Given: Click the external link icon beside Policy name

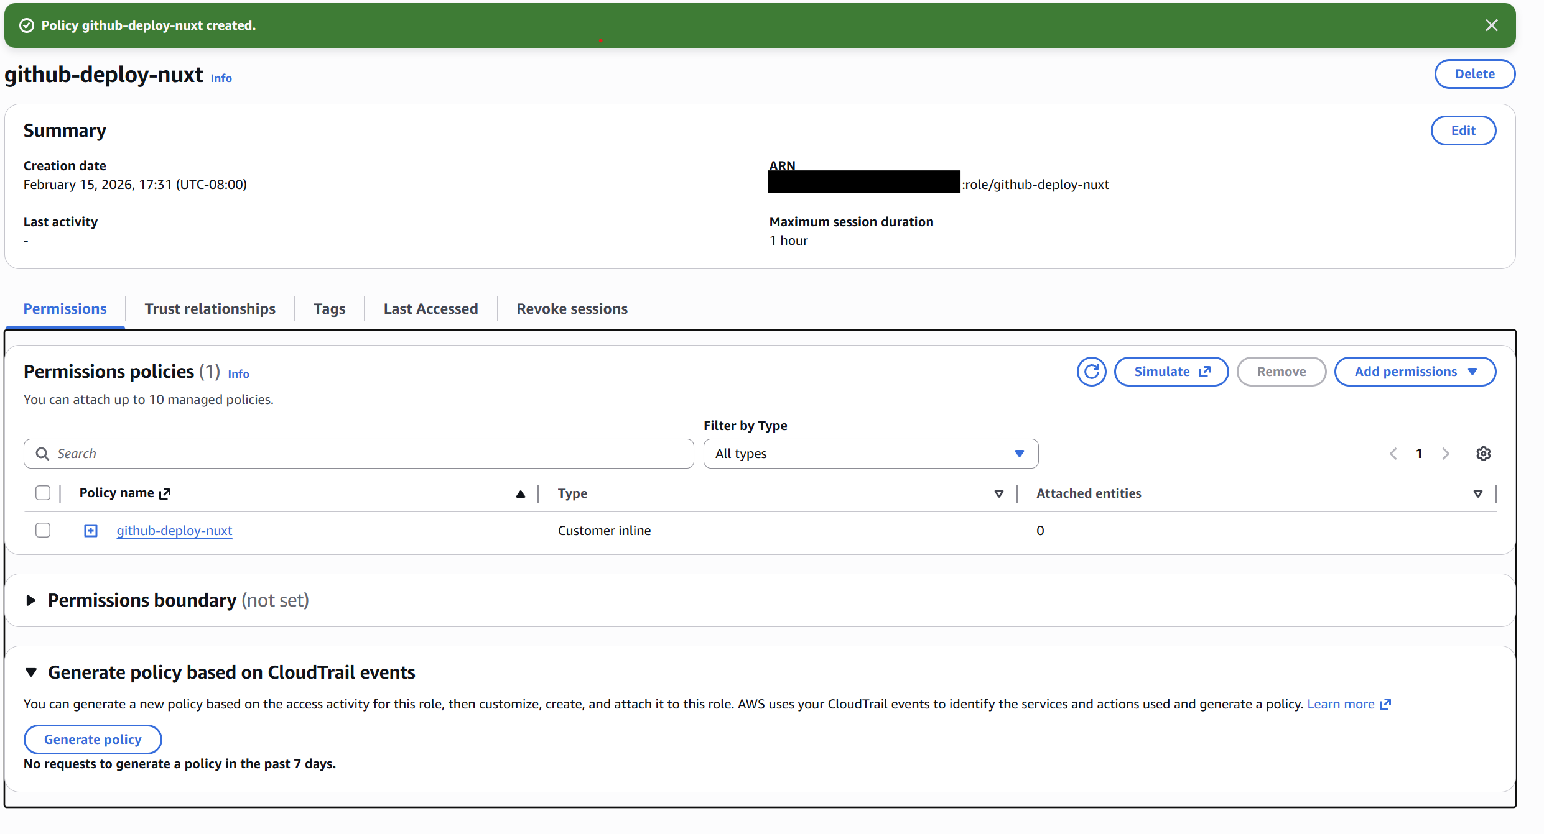Looking at the screenshot, I should (x=165, y=493).
